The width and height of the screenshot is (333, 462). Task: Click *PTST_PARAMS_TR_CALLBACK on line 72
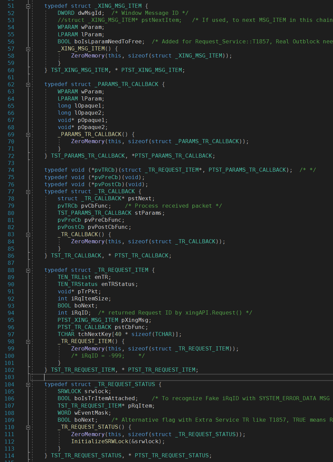pyautogui.click(x=172, y=156)
